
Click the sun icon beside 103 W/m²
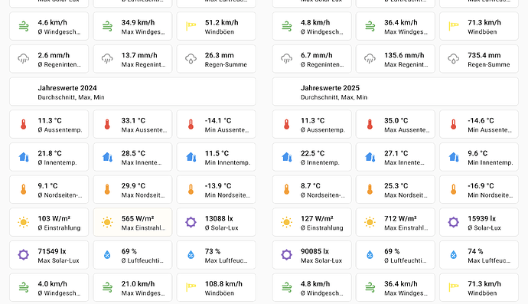click(24, 222)
